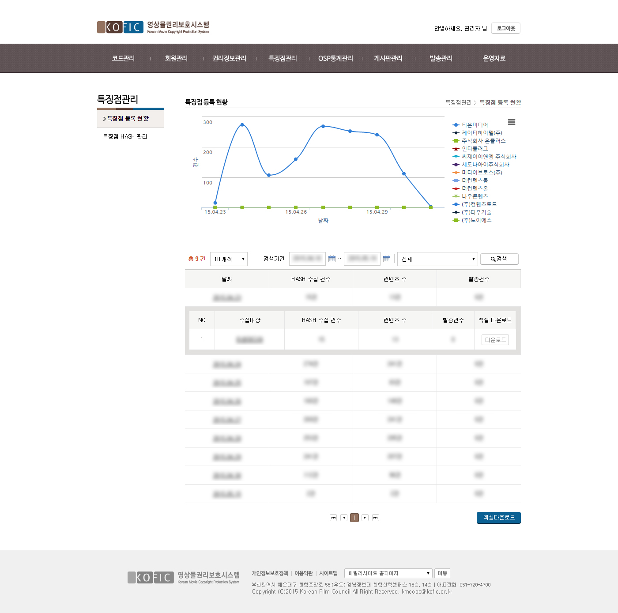Image resolution: width=618 pixels, height=613 pixels.
Task: Go to the previous page arrow
Action: [344, 518]
